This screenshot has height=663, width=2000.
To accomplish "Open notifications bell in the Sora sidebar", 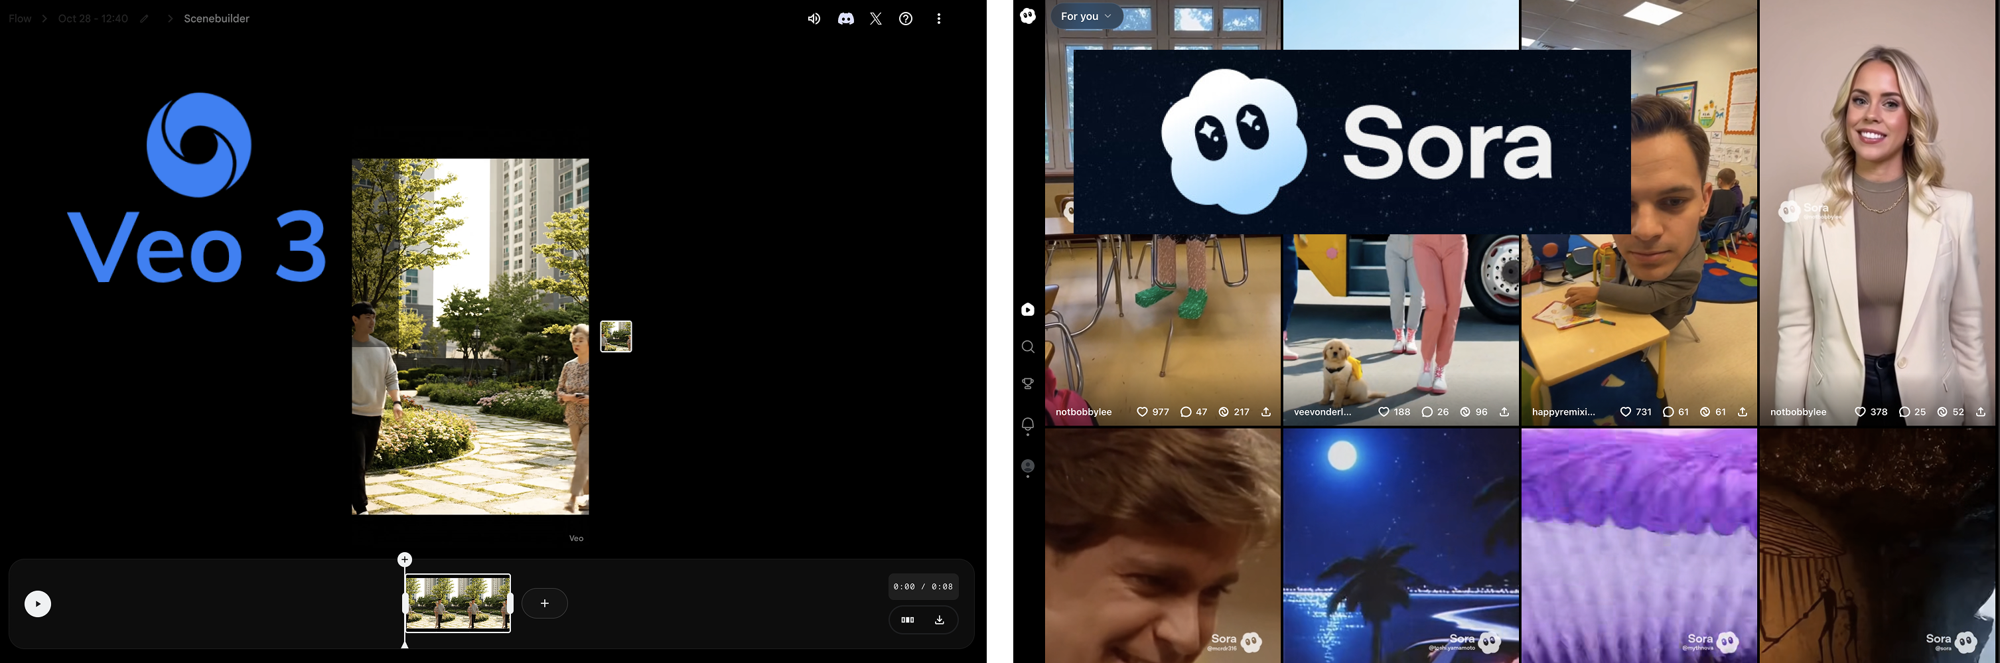I will [x=1028, y=425].
